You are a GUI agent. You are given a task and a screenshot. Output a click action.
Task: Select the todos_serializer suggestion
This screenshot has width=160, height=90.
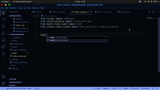click(x=77, y=40)
